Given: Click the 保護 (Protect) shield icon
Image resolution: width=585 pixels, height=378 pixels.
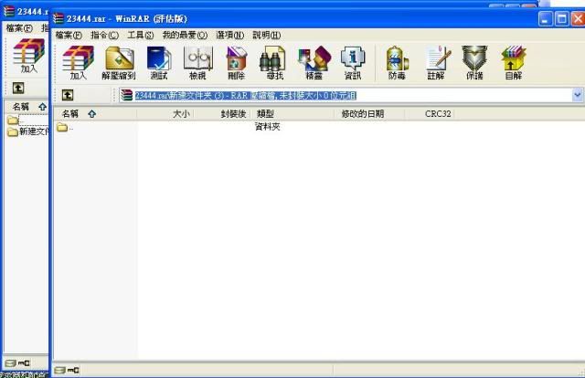Looking at the screenshot, I should pyautogui.click(x=474, y=62).
